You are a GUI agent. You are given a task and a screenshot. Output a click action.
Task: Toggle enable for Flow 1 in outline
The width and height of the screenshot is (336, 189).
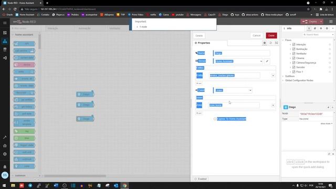[330, 72]
